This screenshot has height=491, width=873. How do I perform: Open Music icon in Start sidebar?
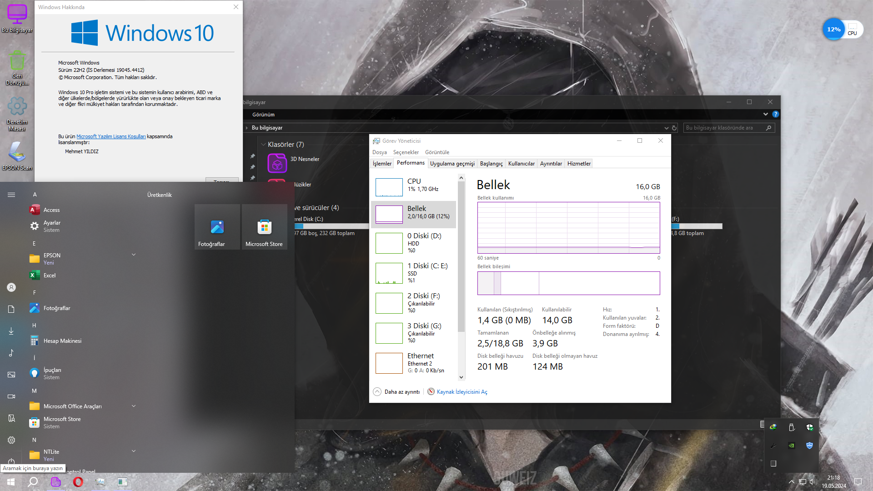coord(11,353)
